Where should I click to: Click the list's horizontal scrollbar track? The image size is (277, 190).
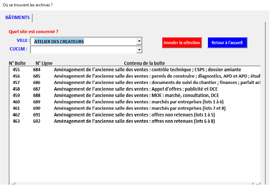pyautogui.click(x=134, y=184)
